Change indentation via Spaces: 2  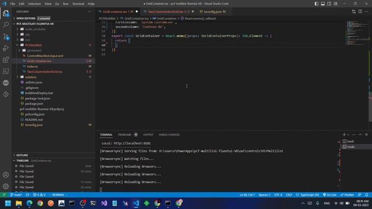264,195
